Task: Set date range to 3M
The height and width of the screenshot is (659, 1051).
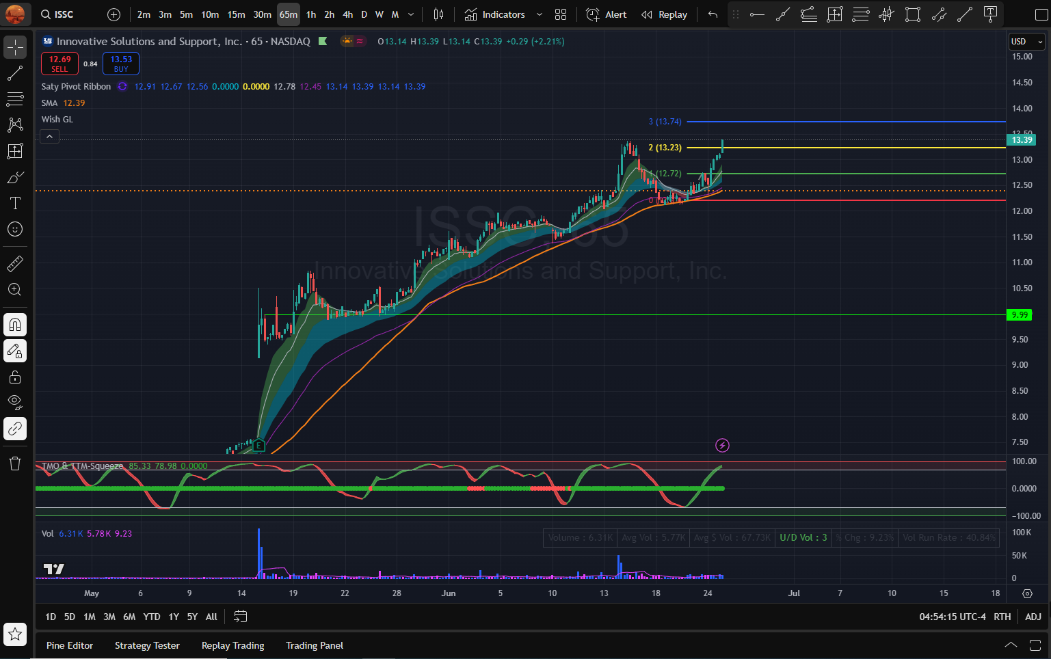Action: [x=109, y=617]
